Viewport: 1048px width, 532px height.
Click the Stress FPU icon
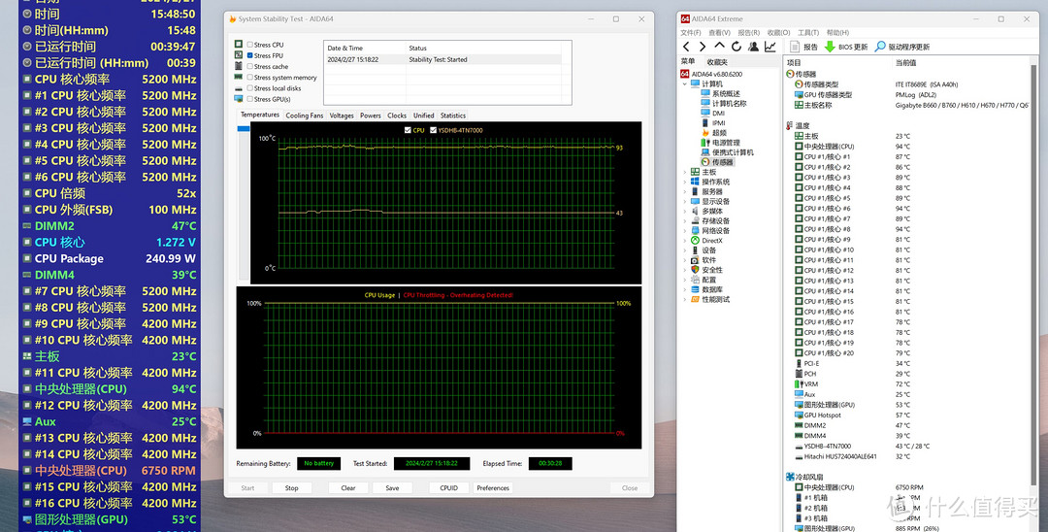pyautogui.click(x=239, y=54)
